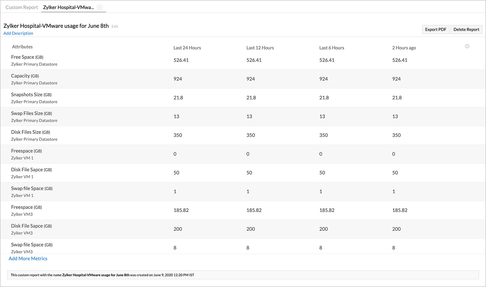486x287 pixels.
Task: Close the Zylker Hospital-VMware tab
Action: tap(100, 7)
